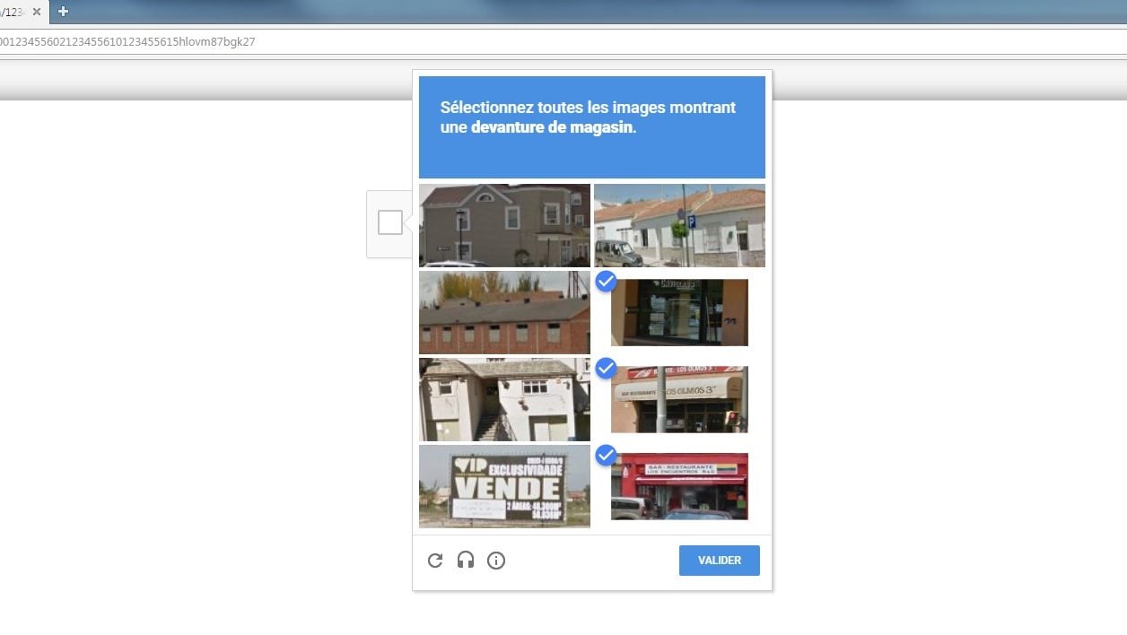Select the VENDE billboard image

click(504, 486)
